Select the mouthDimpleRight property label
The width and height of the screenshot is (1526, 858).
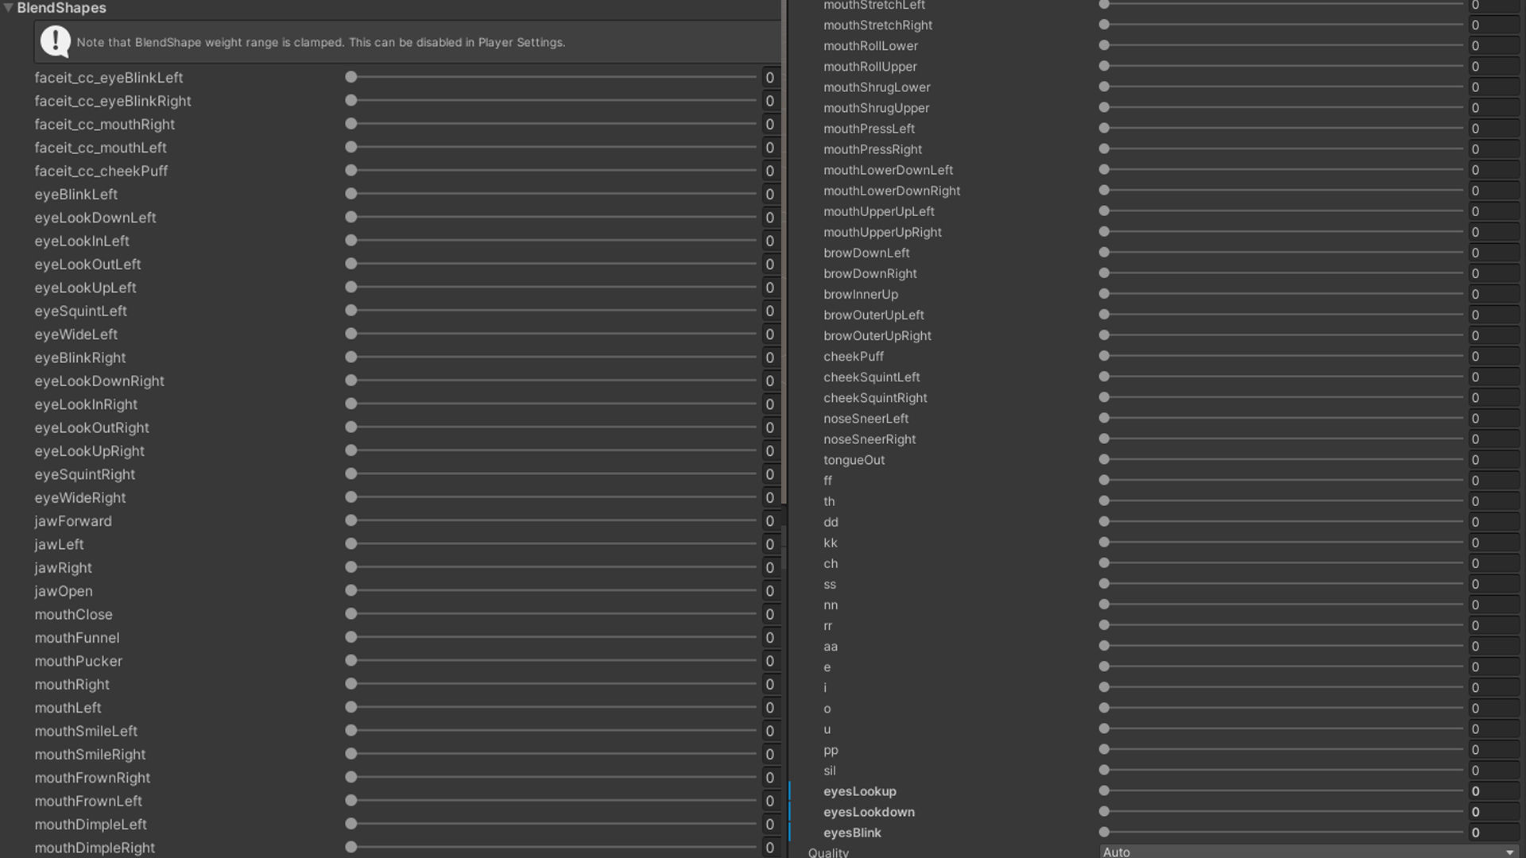point(95,848)
